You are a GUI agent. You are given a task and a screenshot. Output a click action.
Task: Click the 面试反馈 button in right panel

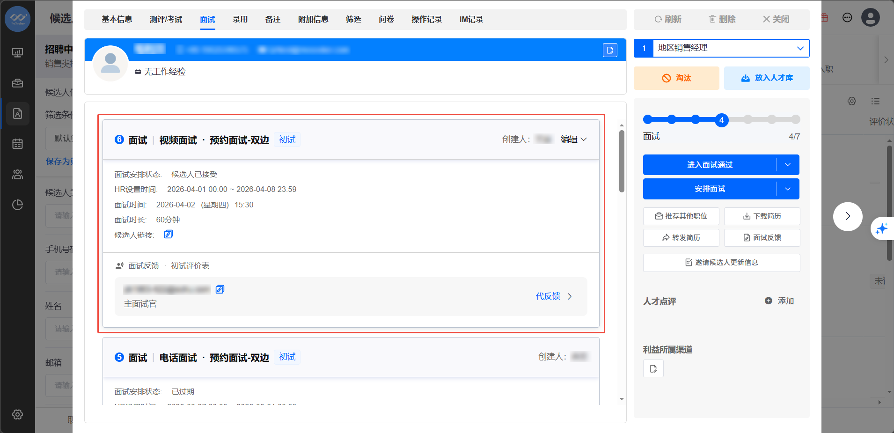[x=762, y=238]
